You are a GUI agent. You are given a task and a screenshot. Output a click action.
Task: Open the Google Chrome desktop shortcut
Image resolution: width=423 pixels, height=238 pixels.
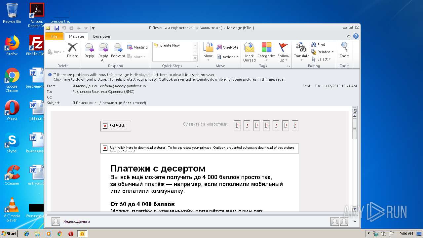coord(12,80)
